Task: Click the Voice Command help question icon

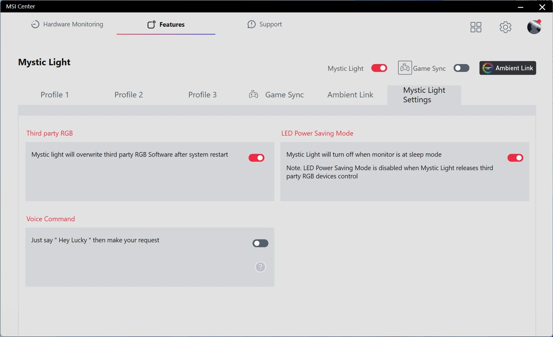Action: [260, 267]
